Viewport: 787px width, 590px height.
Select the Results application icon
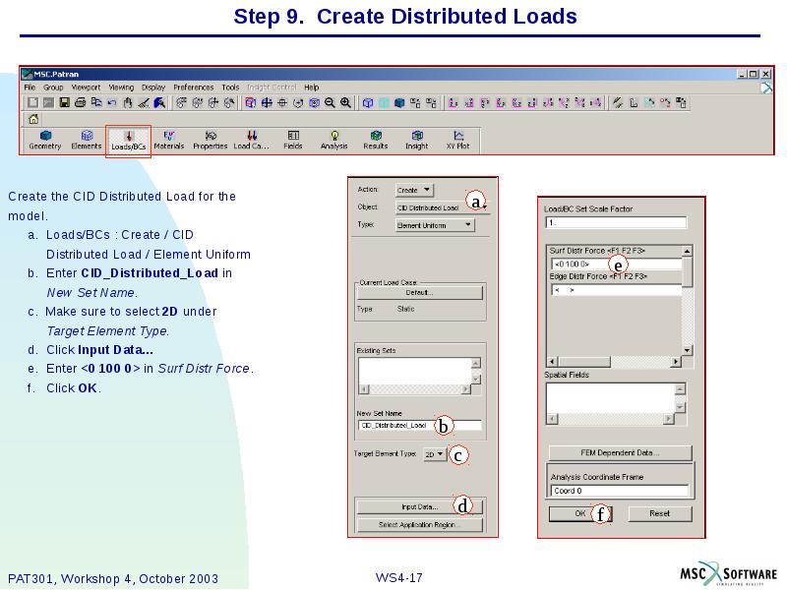tap(375, 138)
